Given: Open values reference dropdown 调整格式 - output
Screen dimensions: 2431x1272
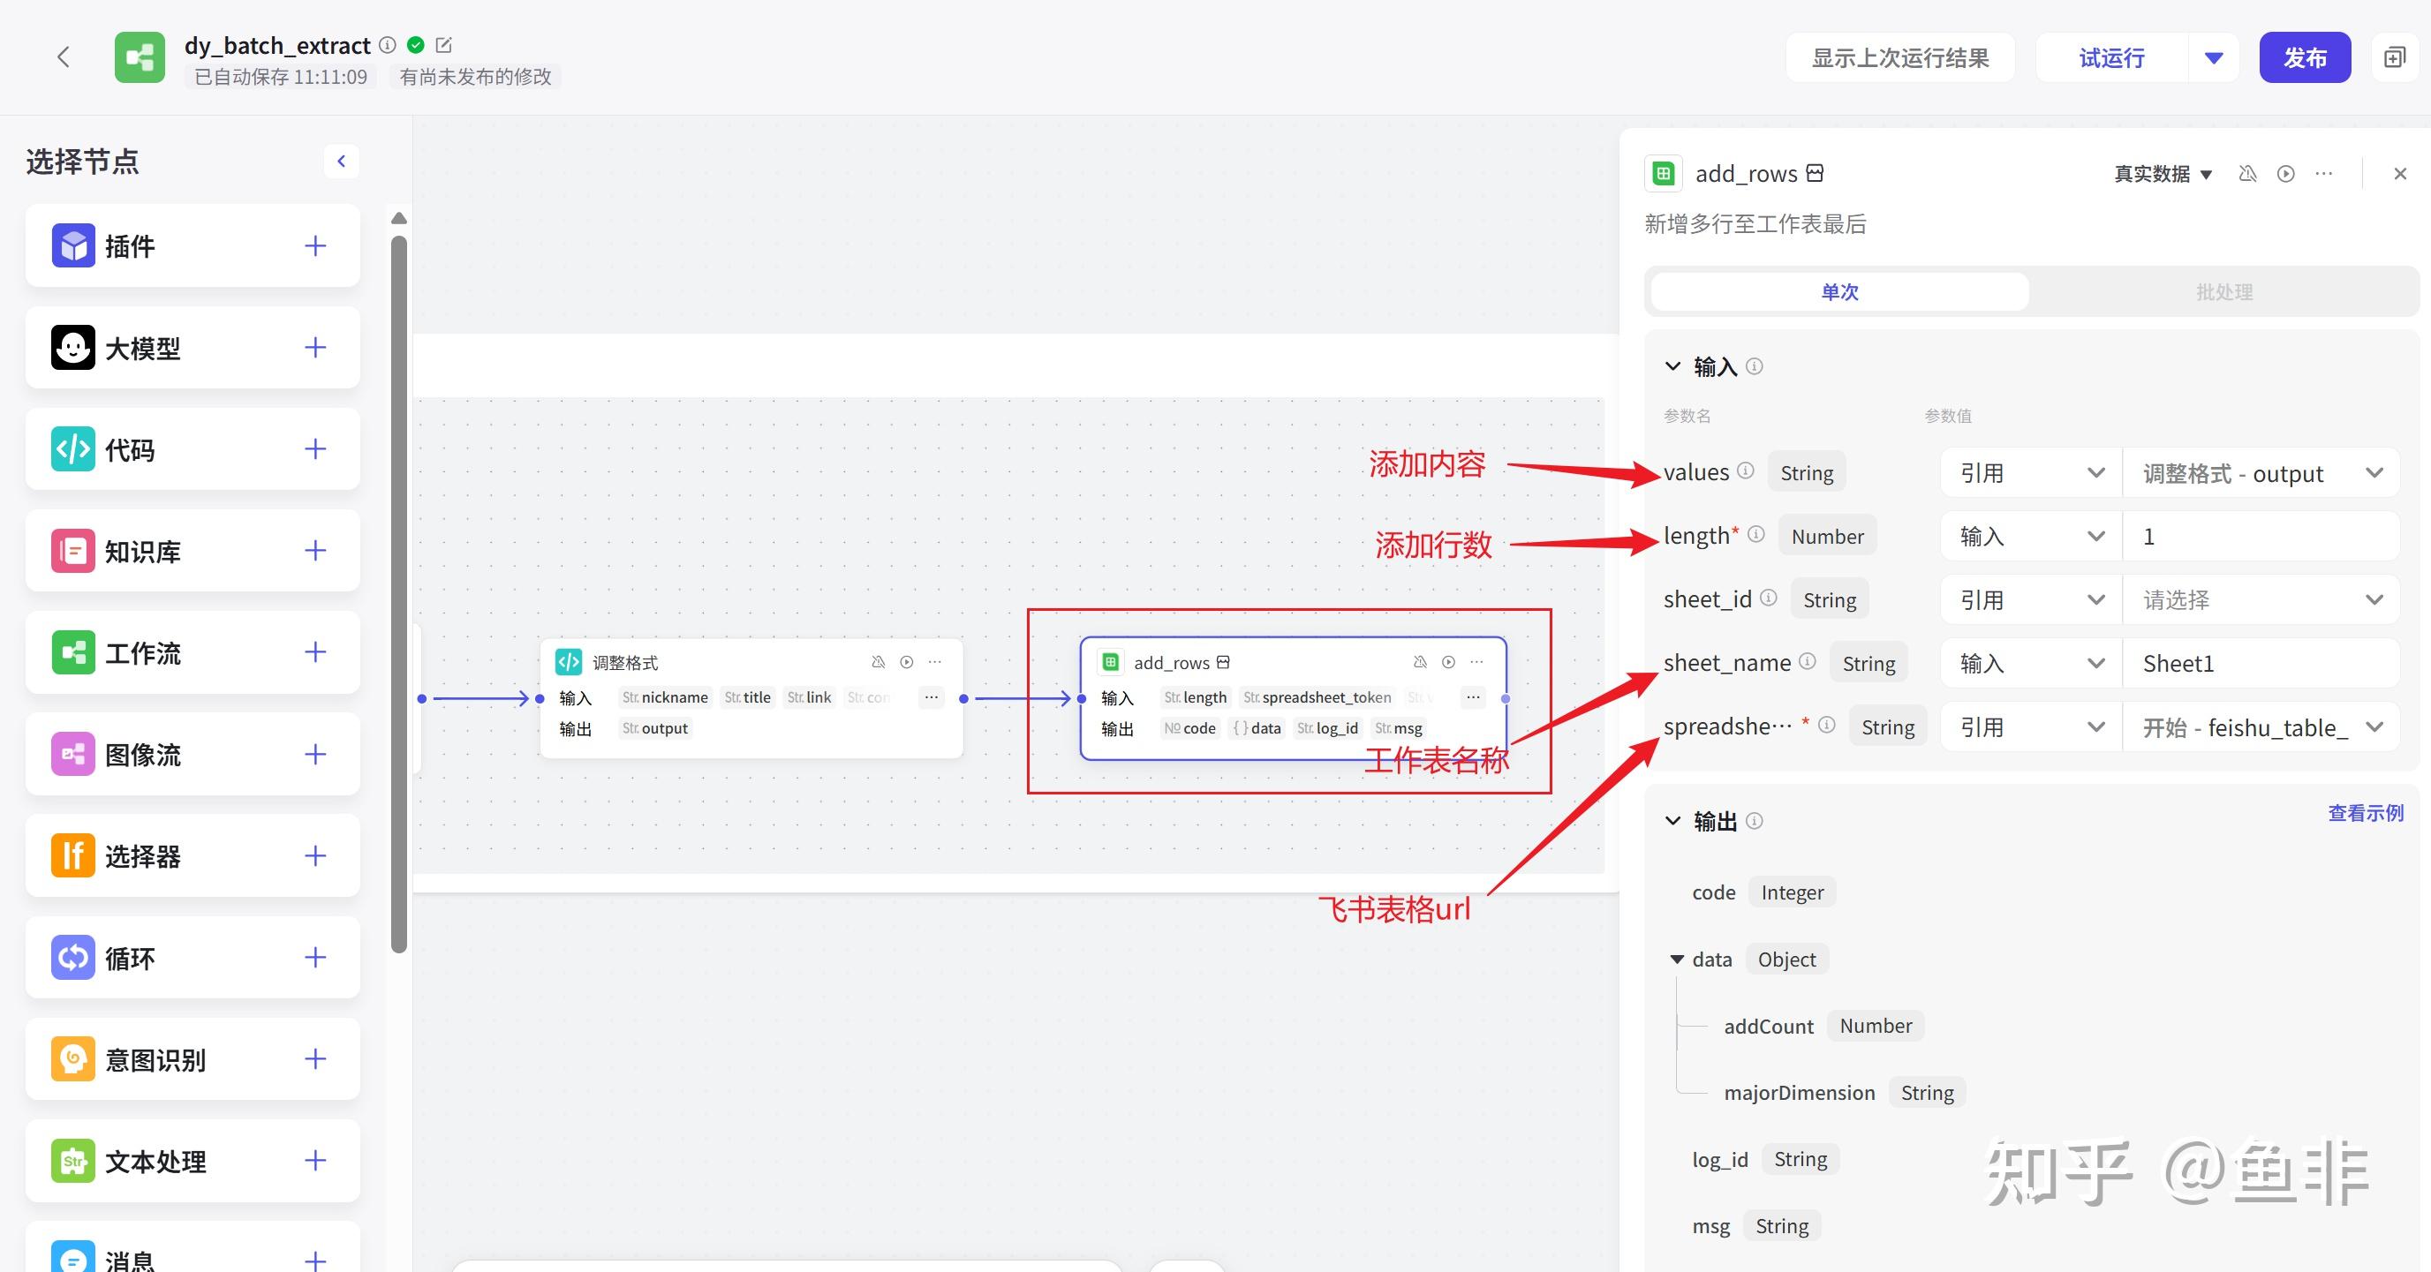Looking at the screenshot, I should coord(2261,473).
